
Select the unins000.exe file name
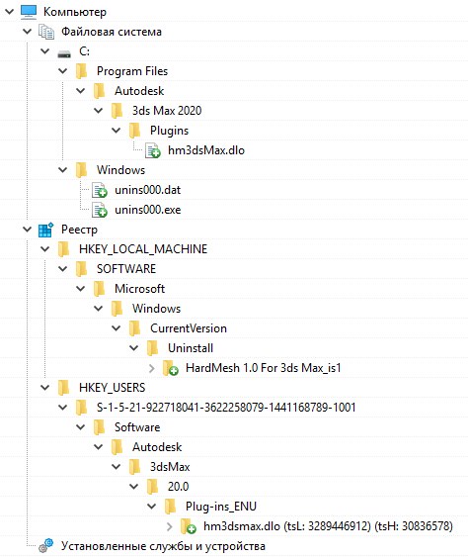pyautogui.click(x=147, y=210)
